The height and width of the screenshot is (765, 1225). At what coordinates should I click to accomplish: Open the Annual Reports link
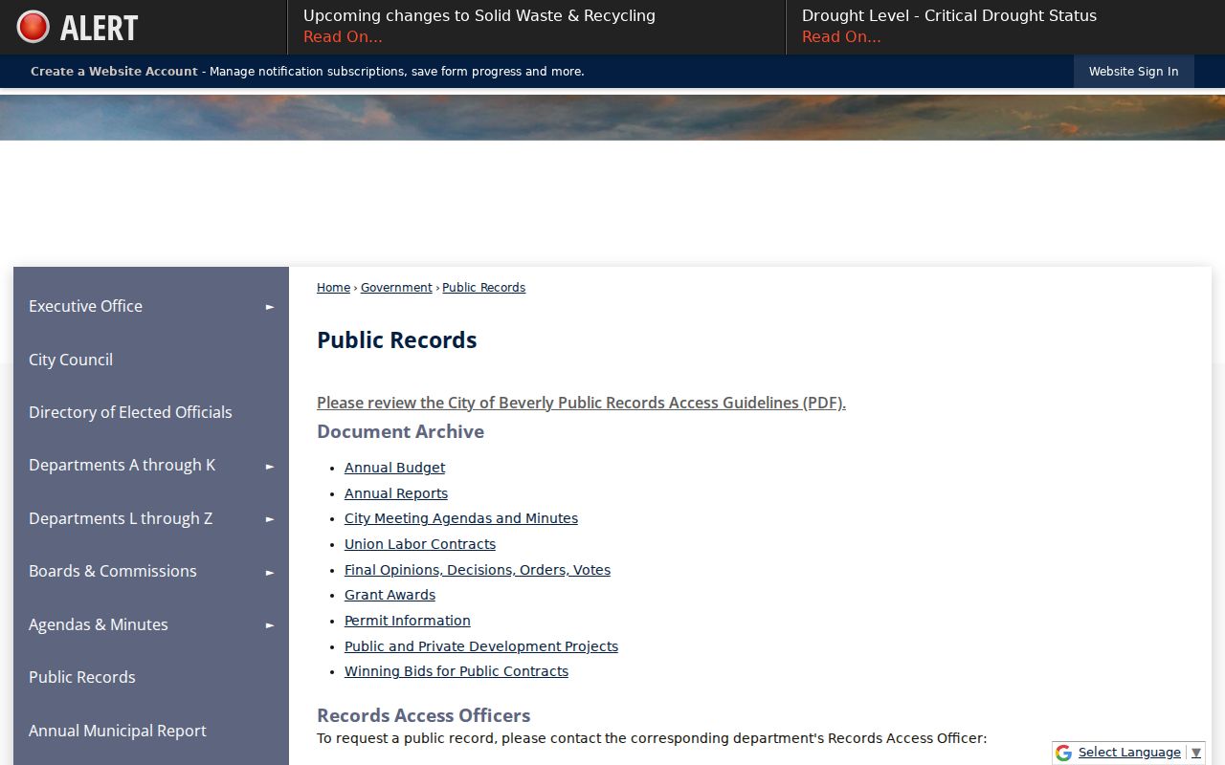coord(396,493)
